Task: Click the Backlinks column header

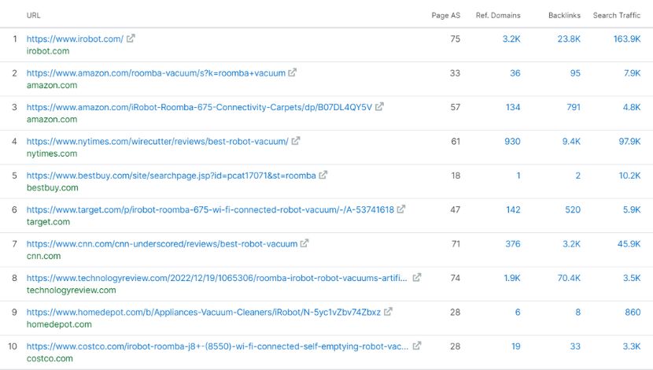Action: point(564,15)
